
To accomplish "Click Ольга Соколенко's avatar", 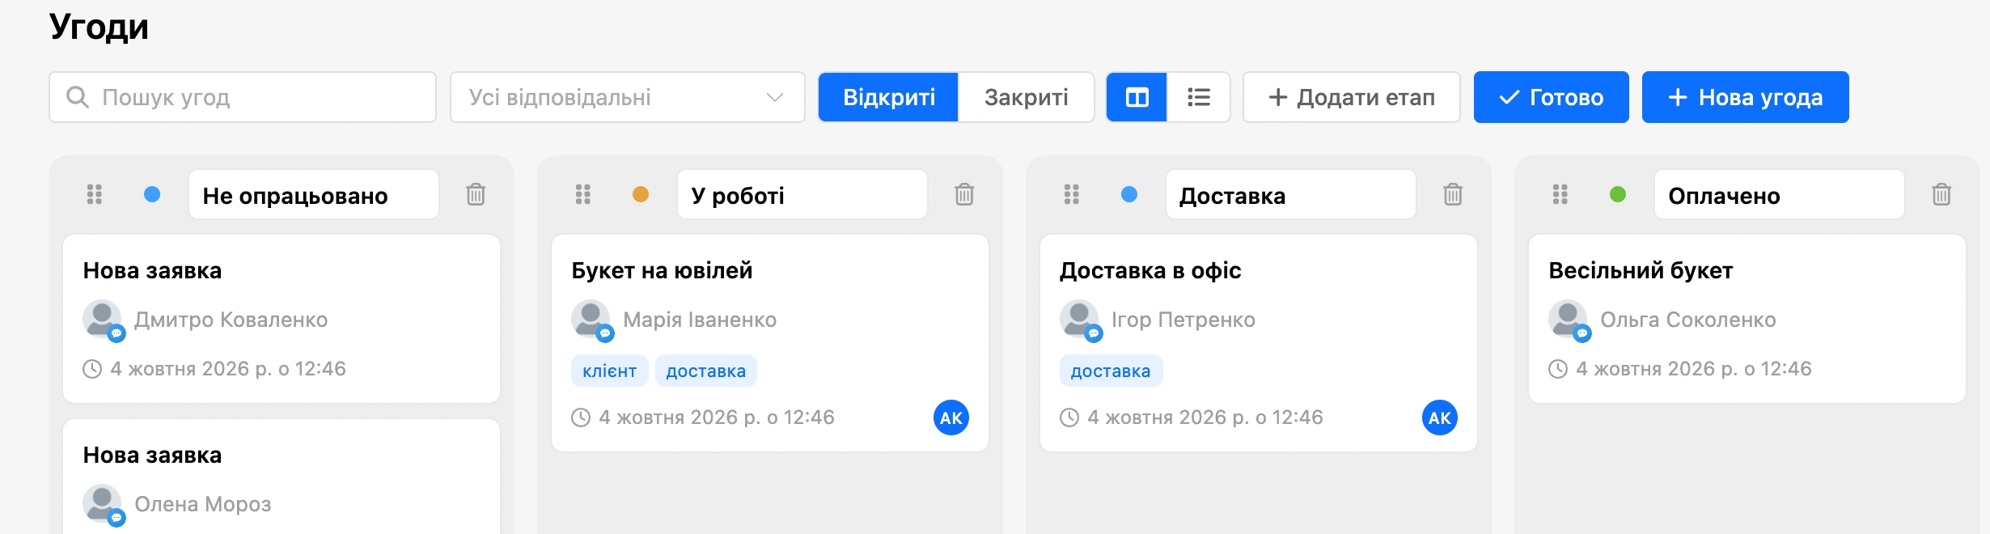I will (1569, 320).
